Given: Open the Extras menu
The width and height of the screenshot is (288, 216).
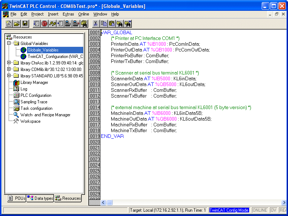Looking at the screenshot, I should (68, 14).
